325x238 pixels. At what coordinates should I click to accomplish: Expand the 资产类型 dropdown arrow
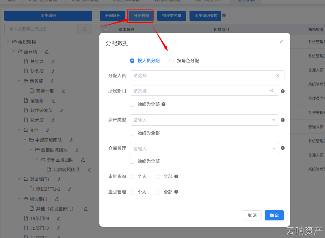pos(274,120)
